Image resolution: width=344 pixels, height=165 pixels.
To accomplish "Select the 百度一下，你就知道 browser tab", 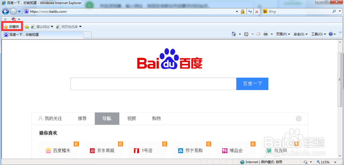I will [x=43, y=35].
